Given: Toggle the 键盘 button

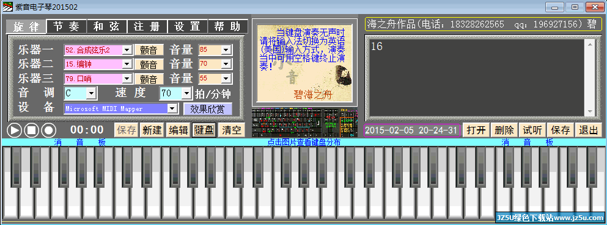Looking at the screenshot, I should (x=204, y=130).
